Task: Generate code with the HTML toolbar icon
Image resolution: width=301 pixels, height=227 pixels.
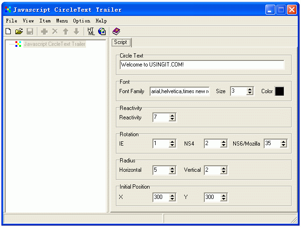Action: click(91, 31)
